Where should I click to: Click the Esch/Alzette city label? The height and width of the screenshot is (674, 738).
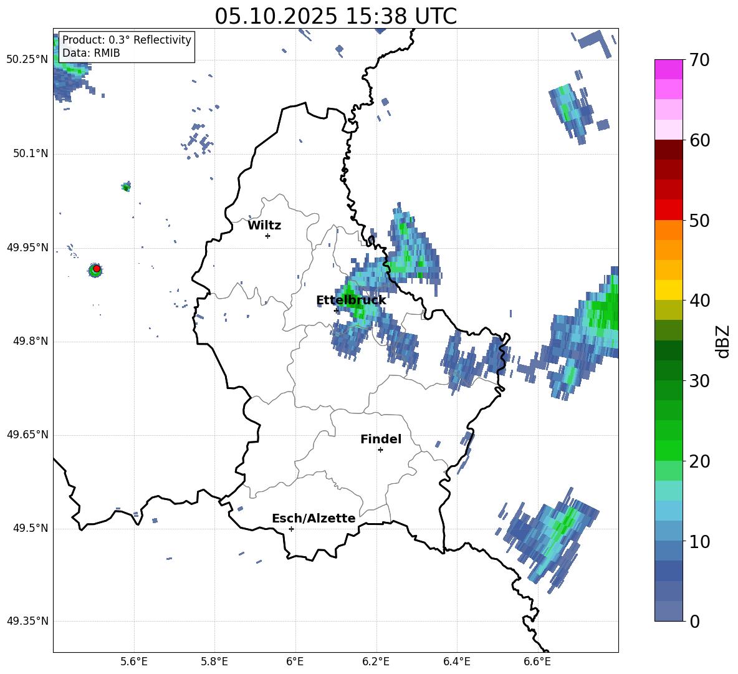click(x=314, y=518)
